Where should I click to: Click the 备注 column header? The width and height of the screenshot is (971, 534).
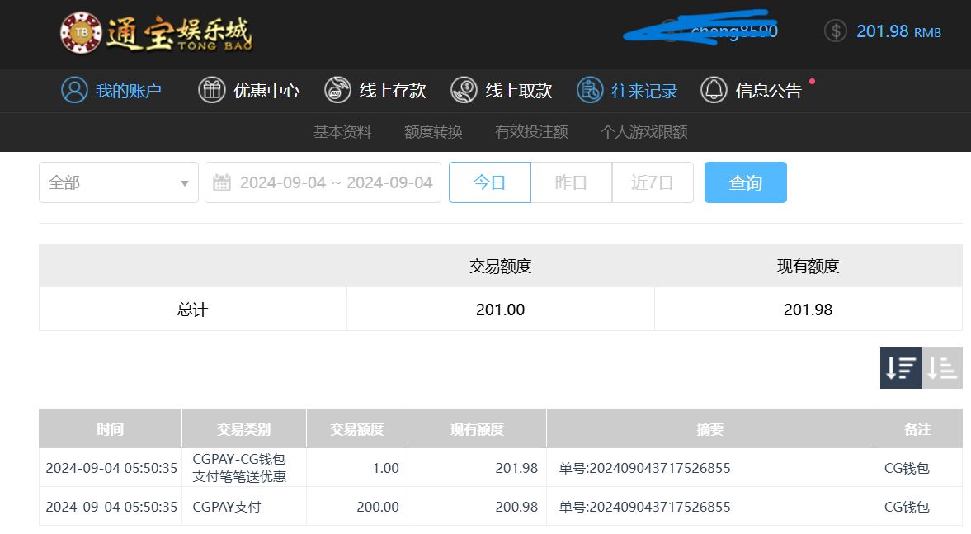pyautogui.click(x=917, y=428)
